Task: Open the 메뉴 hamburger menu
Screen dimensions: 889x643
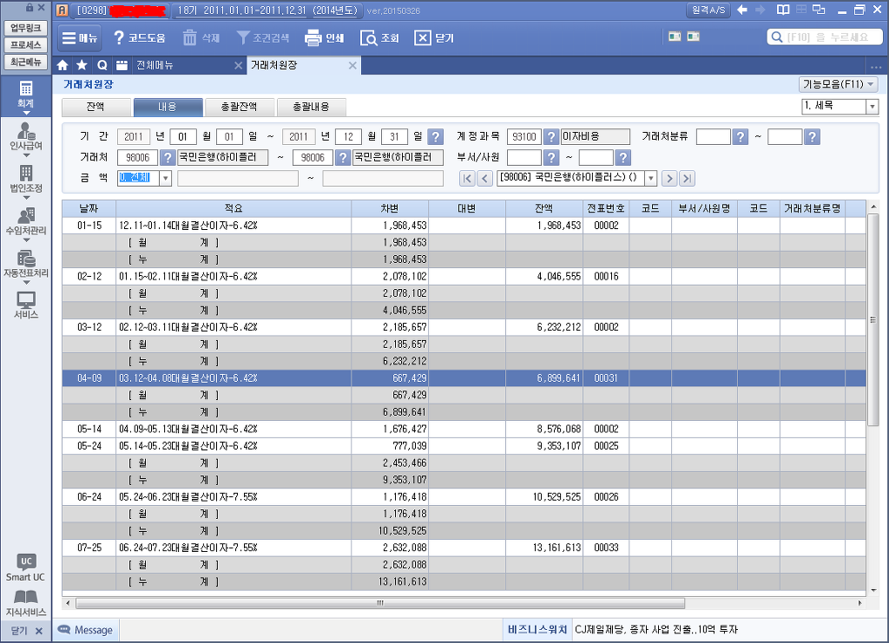Action: (80, 38)
